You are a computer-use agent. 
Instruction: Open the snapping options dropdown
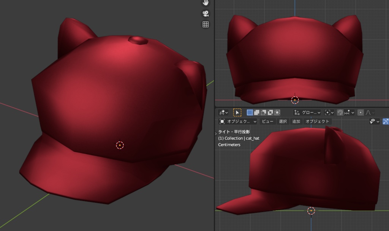coord(349,112)
